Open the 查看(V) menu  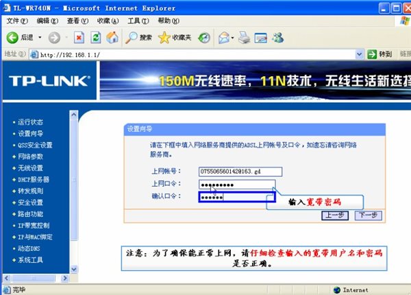(x=77, y=21)
